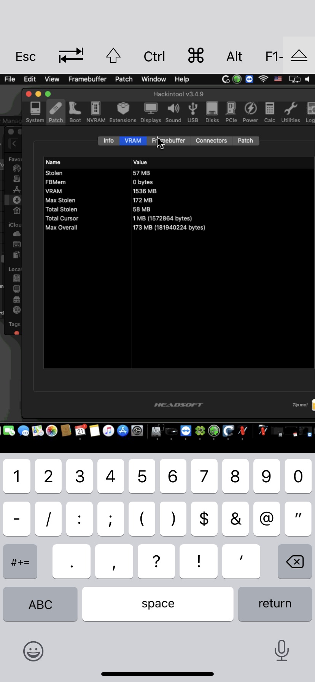Open Applications icon in Finder sidebar
315x682 pixels.
(16, 189)
